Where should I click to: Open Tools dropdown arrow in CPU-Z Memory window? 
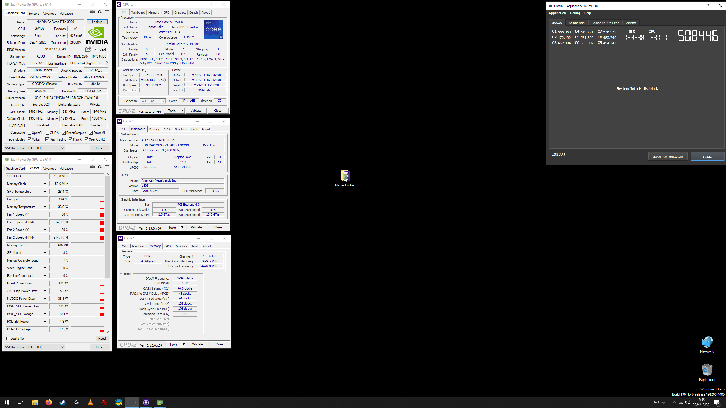coord(183,344)
